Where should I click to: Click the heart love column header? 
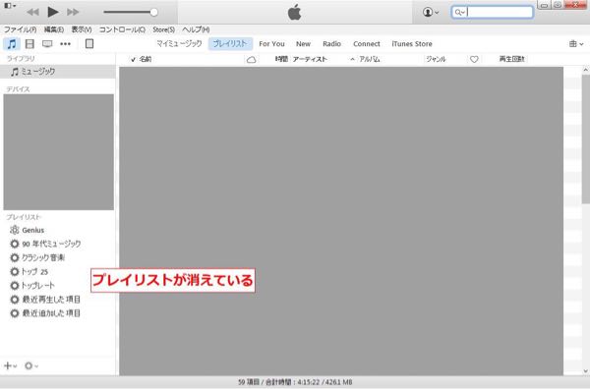[x=474, y=59]
